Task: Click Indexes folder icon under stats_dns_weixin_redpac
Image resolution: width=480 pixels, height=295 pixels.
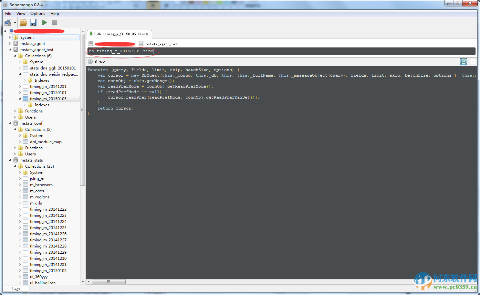Action: point(30,80)
